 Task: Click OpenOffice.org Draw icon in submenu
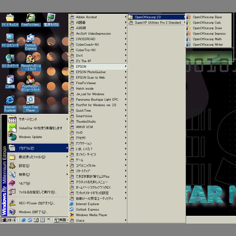188,28
